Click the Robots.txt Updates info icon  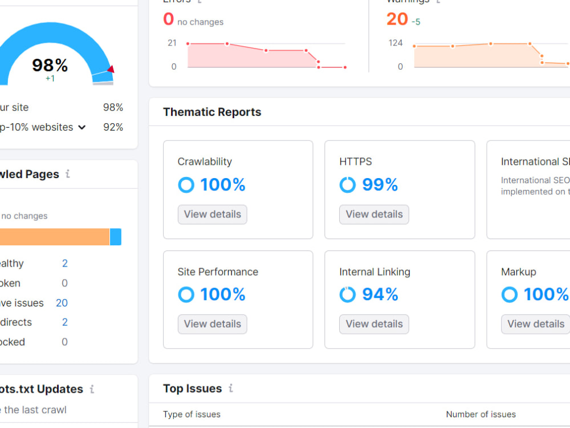coord(92,389)
